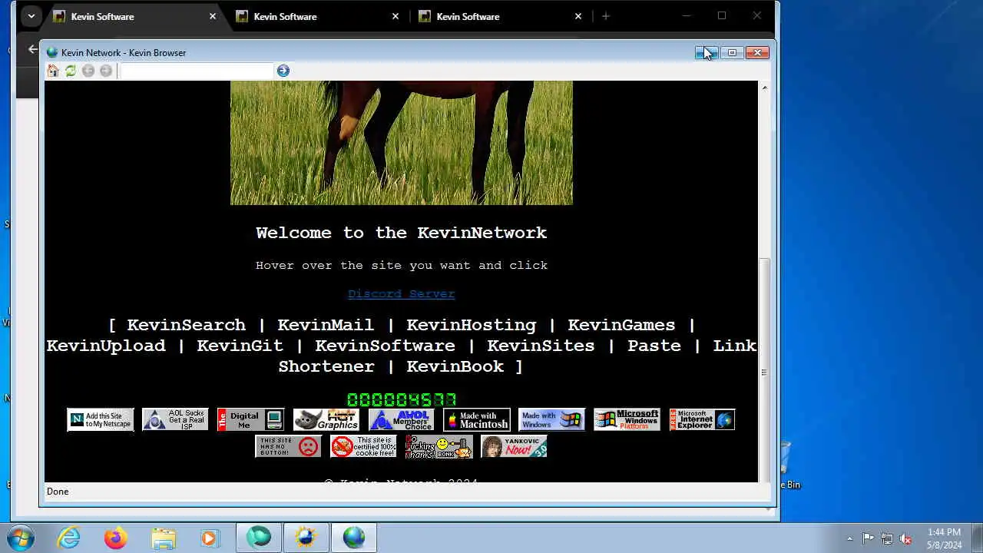This screenshot has height=553, width=983.
Task: Click the Home icon in Kevin Browser
Action: tap(53, 71)
